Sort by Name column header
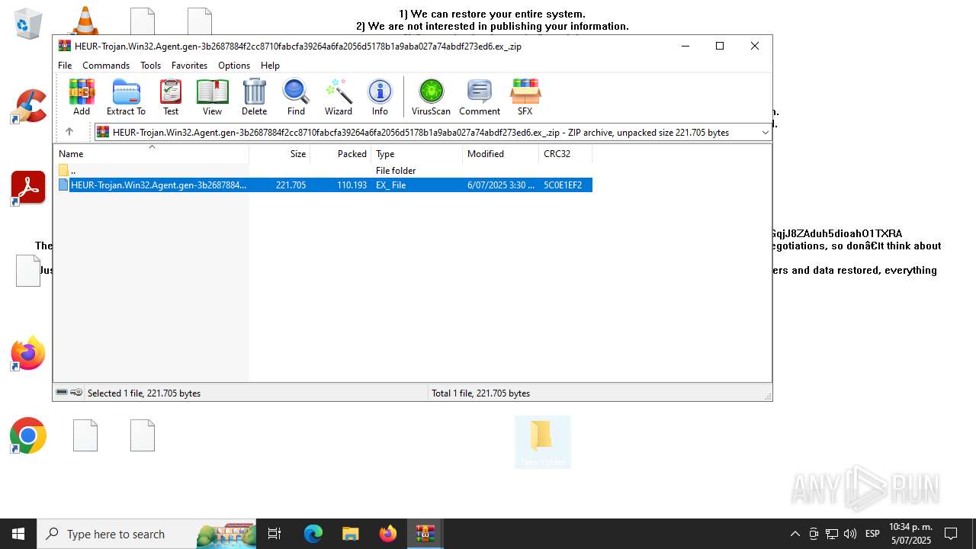 151,154
